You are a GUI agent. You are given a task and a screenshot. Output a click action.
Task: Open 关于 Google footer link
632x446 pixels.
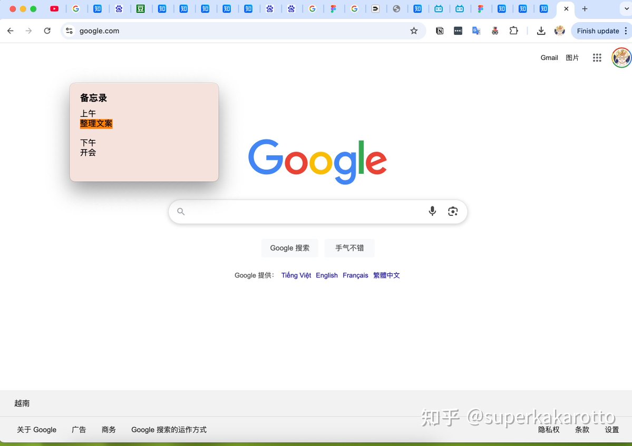[37, 430]
